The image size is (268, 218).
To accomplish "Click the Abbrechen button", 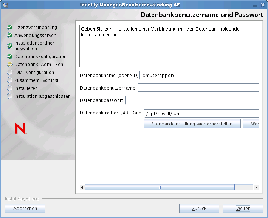I will click(x=25, y=209).
